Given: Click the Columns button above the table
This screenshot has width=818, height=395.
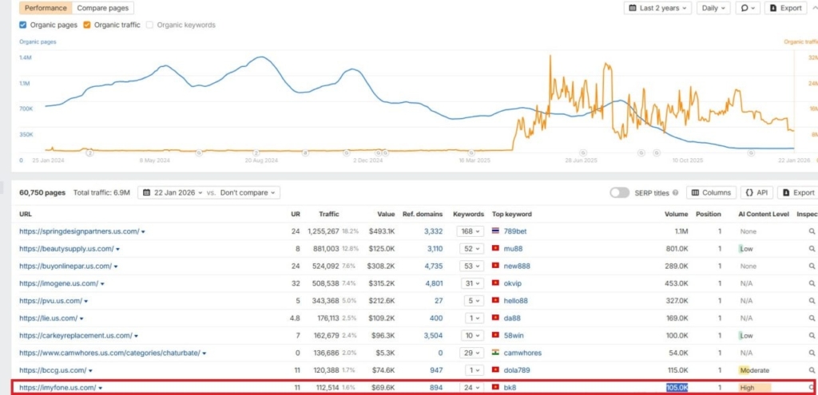Looking at the screenshot, I should pos(711,192).
